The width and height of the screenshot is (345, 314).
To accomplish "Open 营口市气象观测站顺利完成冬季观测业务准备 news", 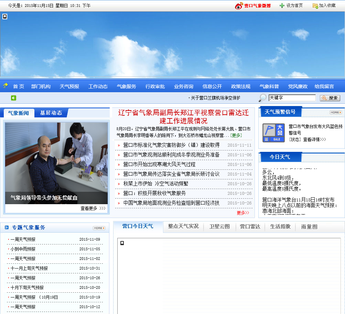I will (171, 155).
